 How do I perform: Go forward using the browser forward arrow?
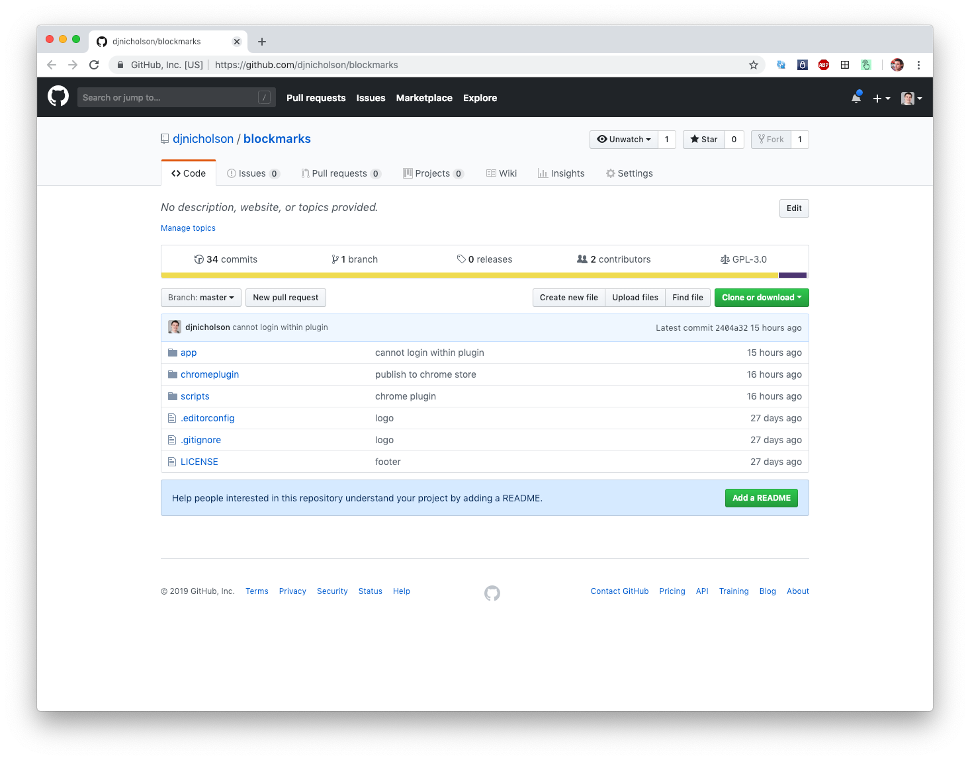[73, 65]
